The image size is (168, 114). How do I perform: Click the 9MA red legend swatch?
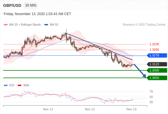[19, 85]
